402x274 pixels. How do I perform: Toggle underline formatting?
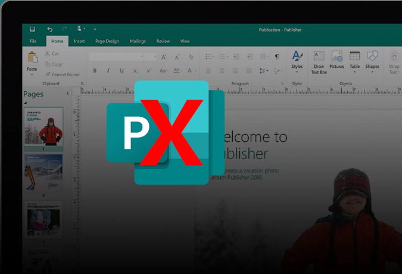pyautogui.click(x=121, y=71)
